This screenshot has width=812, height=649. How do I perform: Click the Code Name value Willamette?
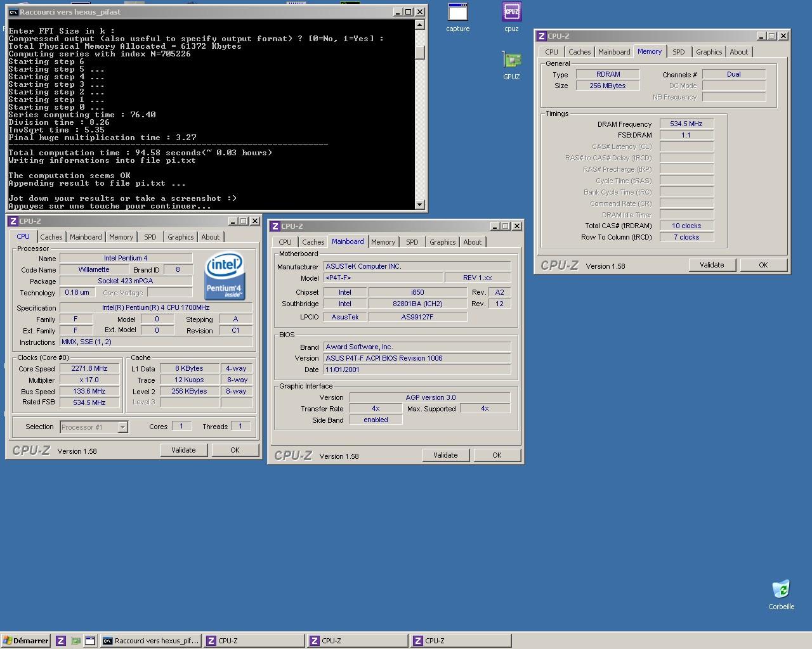click(x=94, y=269)
